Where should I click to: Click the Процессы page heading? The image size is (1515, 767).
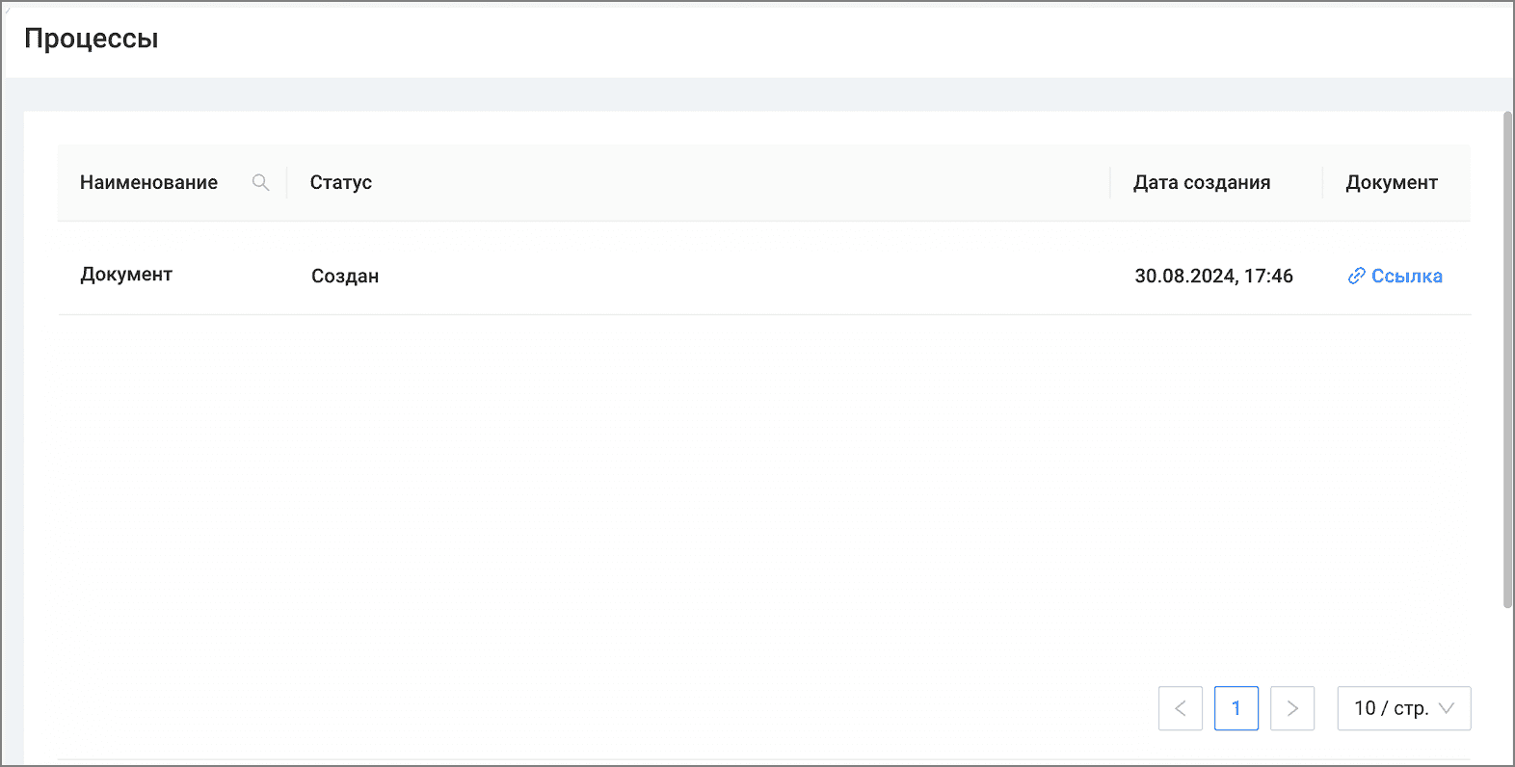(92, 39)
